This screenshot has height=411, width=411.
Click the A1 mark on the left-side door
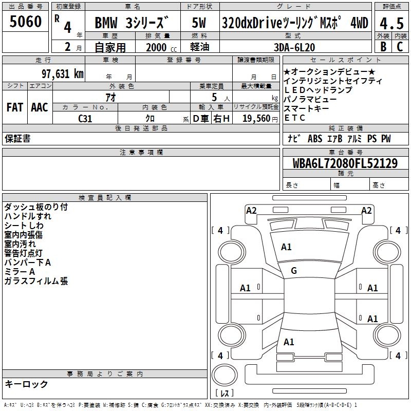coord(246,288)
